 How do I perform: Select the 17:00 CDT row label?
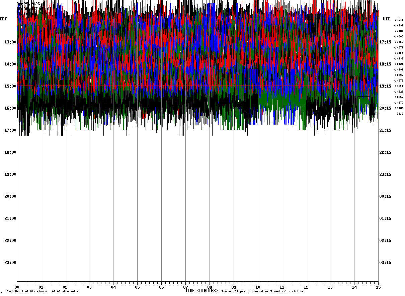point(10,130)
